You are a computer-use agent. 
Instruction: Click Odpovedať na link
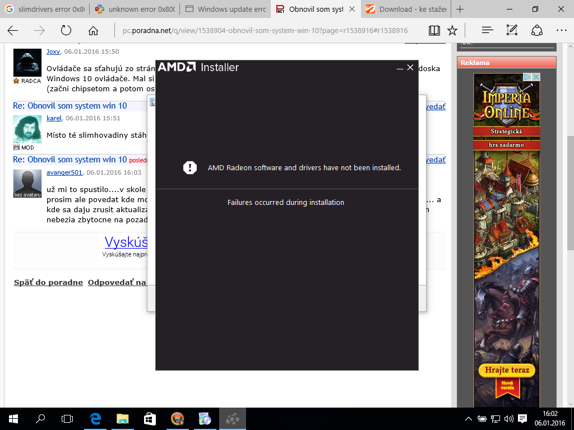pyautogui.click(x=117, y=282)
